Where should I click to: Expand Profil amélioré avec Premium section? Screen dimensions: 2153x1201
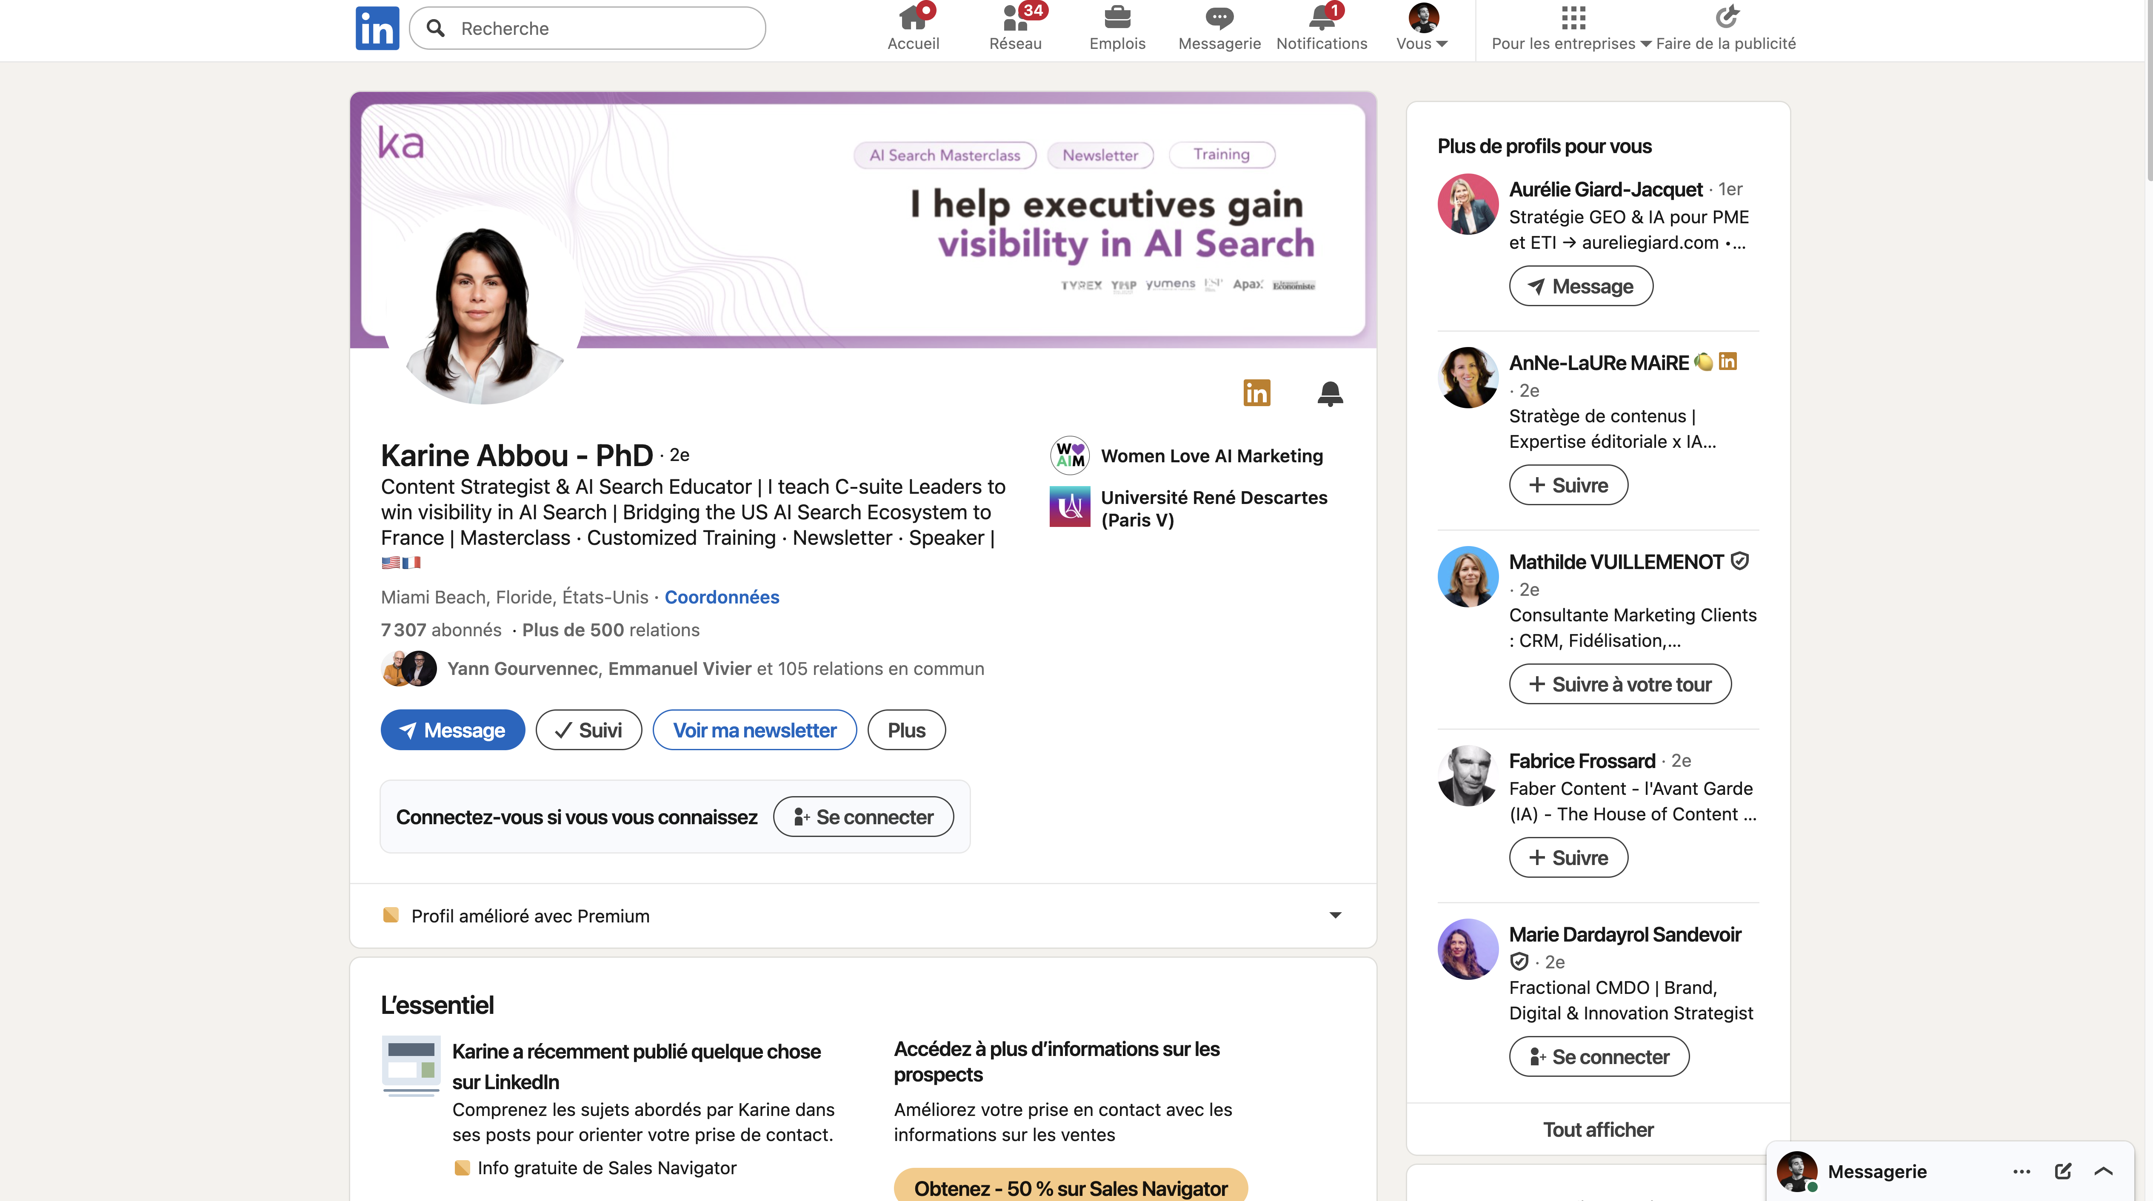(x=862, y=915)
